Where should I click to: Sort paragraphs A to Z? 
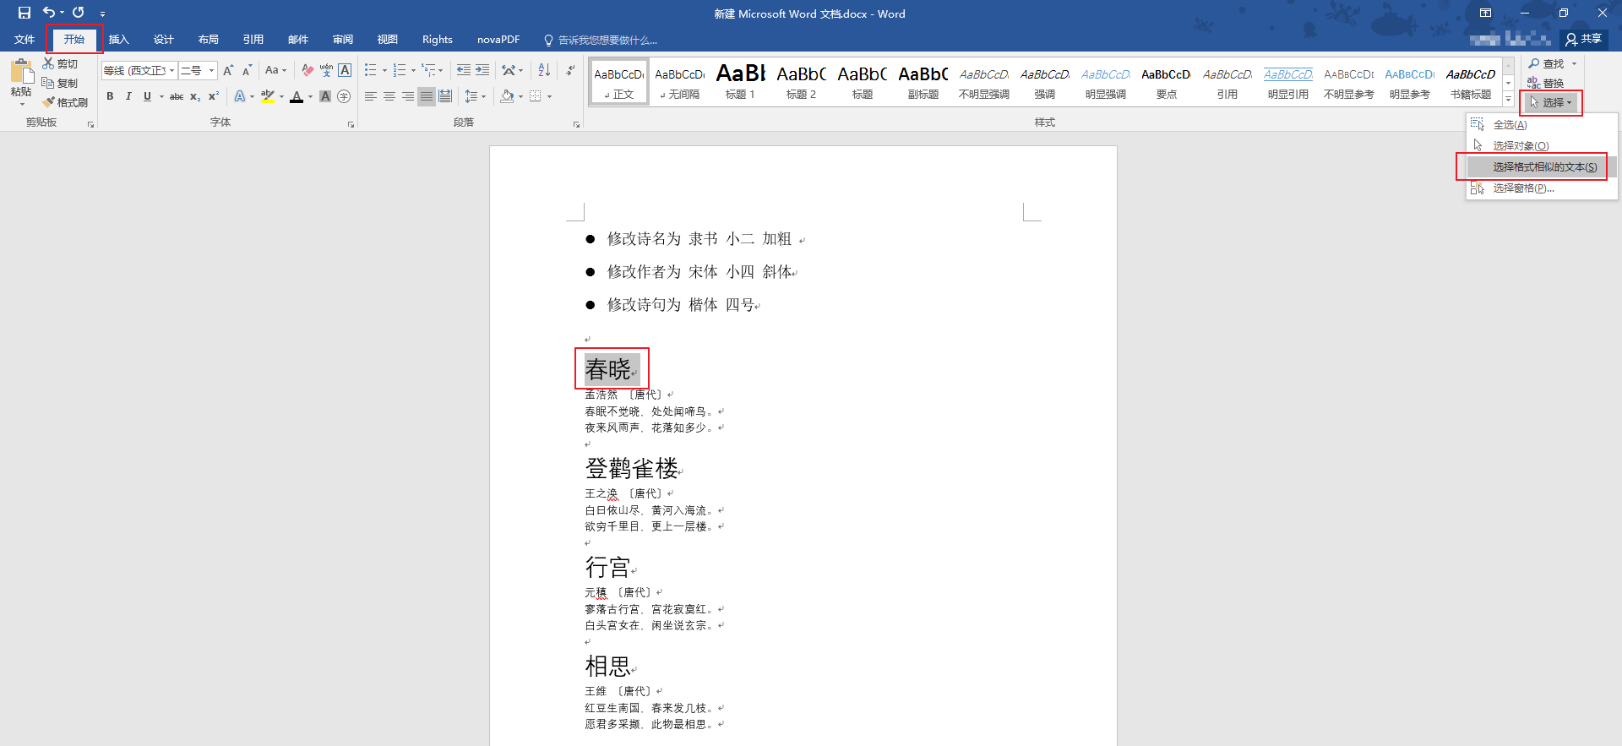(544, 70)
